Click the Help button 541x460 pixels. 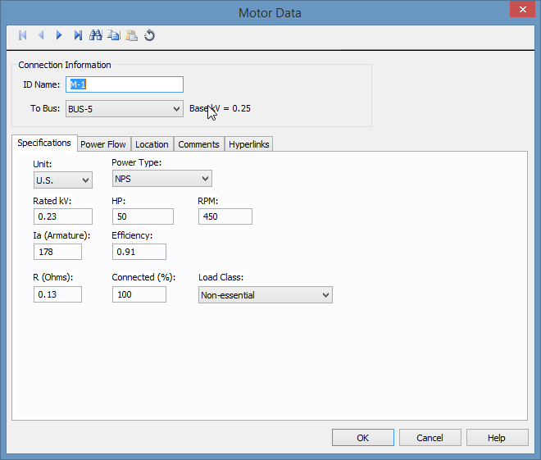(496, 438)
